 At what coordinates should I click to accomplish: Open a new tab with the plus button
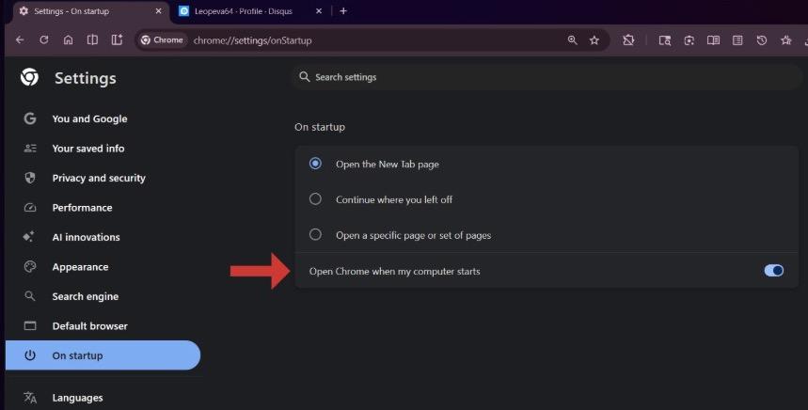[343, 11]
